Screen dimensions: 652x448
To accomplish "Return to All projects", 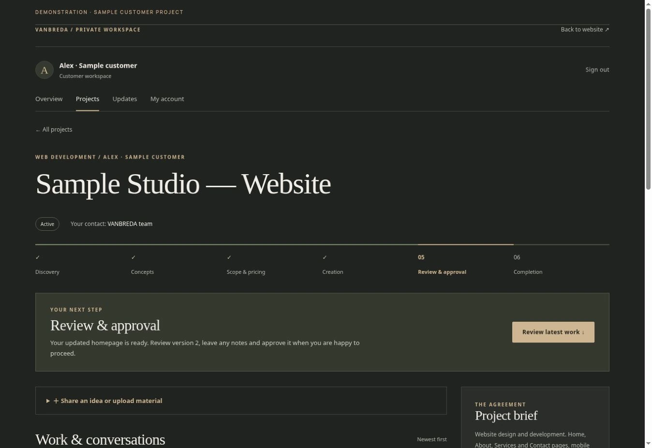I will [x=54, y=130].
